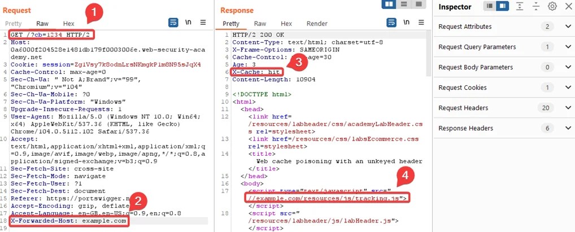575x232 pixels.
Task: Open the Response panel hamburger menu
Action: pyautogui.click(x=421, y=23)
